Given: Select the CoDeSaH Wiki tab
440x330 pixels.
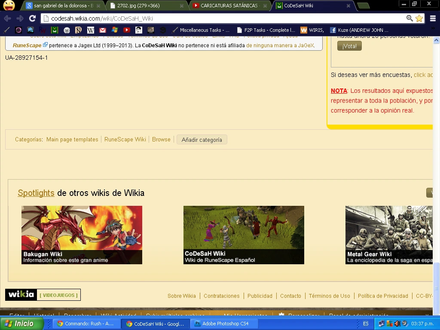Looking at the screenshot, I should [314, 6].
